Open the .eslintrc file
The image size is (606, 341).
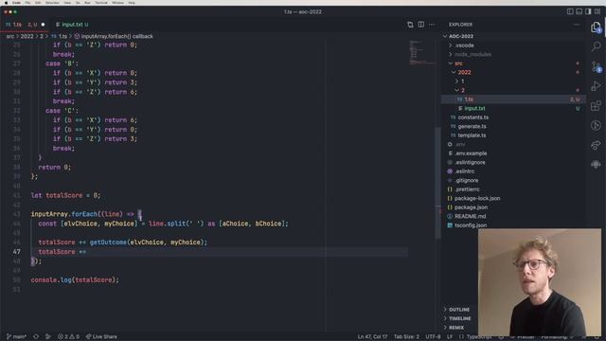coord(465,171)
